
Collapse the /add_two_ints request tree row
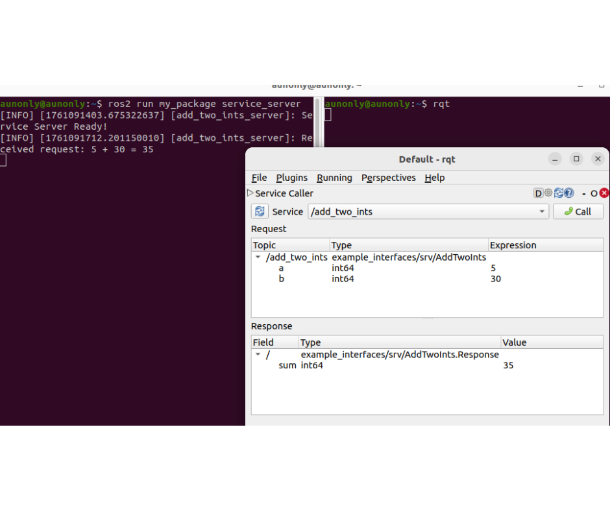[258, 257]
